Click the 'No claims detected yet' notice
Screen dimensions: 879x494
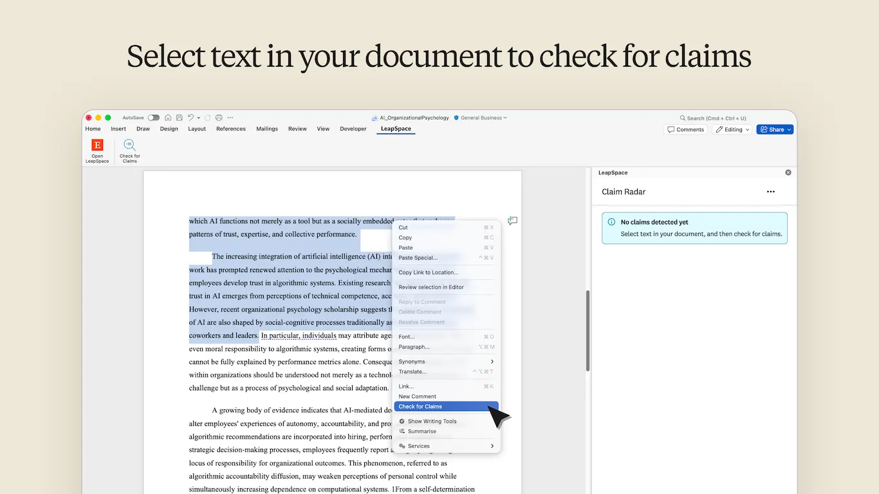click(x=694, y=228)
